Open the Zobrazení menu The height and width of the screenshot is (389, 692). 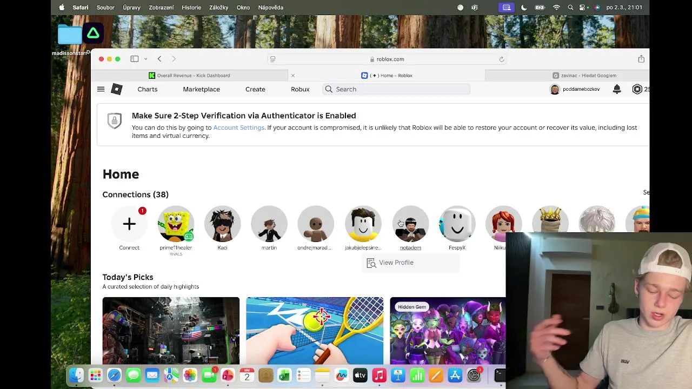pyautogui.click(x=161, y=8)
